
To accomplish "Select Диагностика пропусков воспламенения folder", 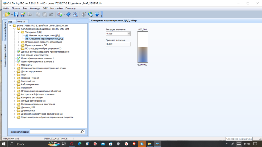I will pyautogui.click(x=42, y=114).
